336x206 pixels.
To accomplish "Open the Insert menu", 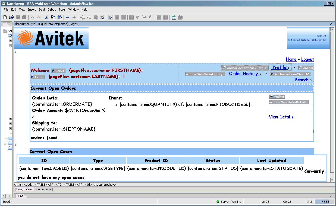I will click(x=32, y=9).
